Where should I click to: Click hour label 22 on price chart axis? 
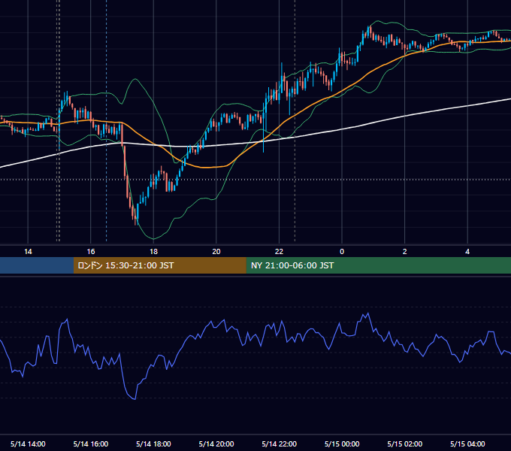(280, 252)
